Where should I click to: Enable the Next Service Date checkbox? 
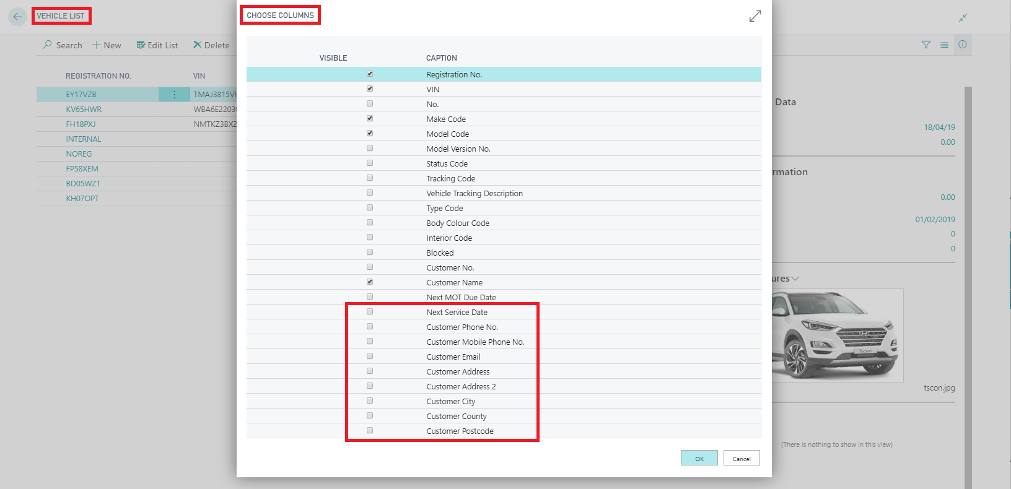(370, 312)
